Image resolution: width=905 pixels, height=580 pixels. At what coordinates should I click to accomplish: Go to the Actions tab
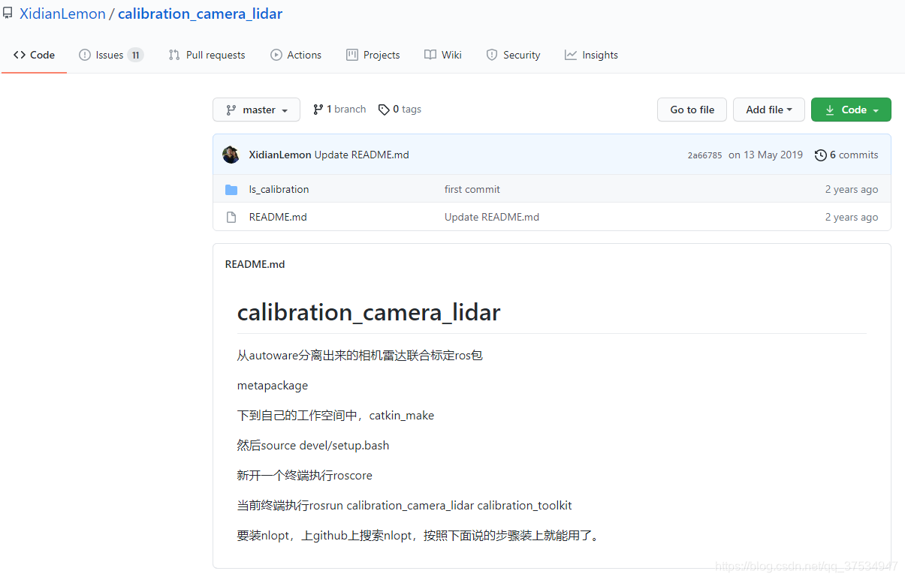(x=296, y=55)
